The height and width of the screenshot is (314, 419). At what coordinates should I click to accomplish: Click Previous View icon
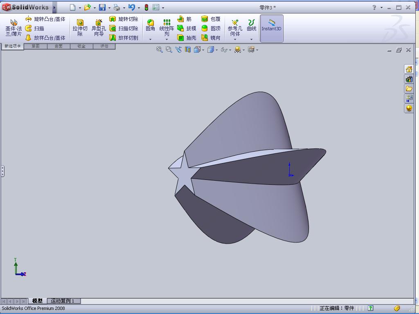178,49
